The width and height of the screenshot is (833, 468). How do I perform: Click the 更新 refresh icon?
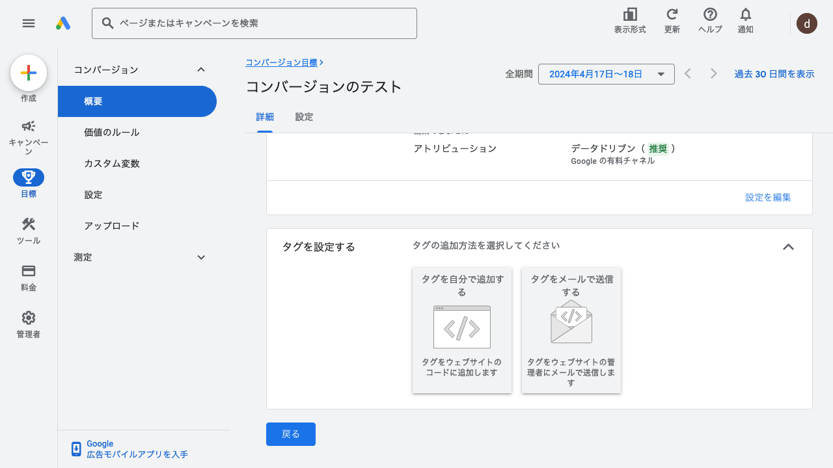(x=672, y=21)
